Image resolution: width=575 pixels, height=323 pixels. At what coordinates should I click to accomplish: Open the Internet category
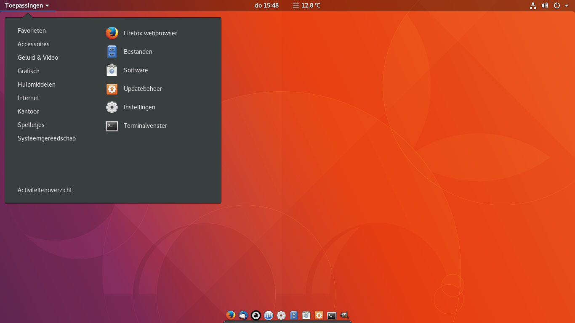point(29,98)
